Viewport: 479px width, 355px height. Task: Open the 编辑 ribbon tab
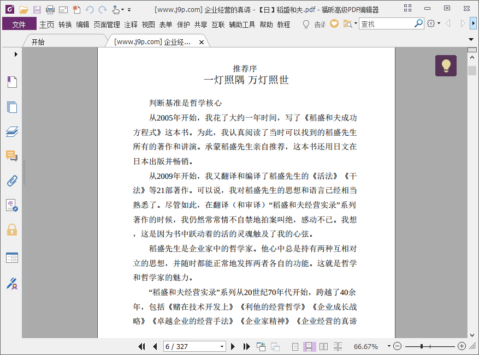[82, 25]
